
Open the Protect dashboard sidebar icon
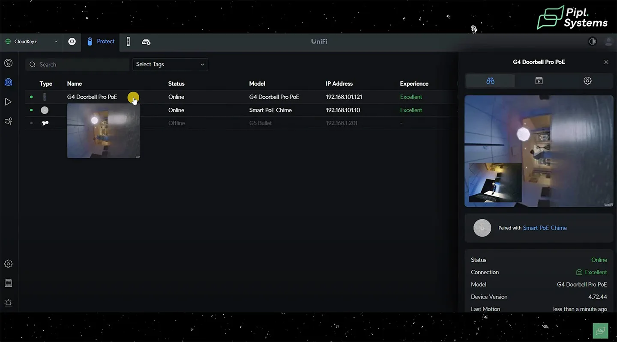pyautogui.click(x=8, y=63)
